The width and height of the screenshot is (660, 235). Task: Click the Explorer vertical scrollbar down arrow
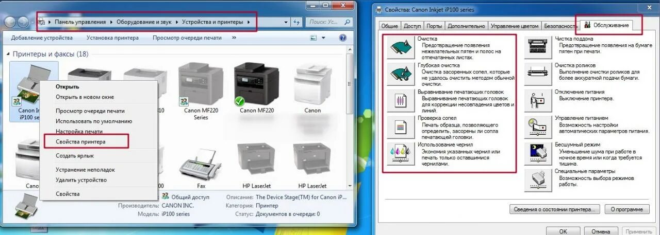tap(351, 185)
